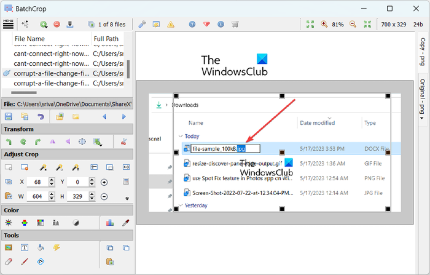430x275 pixels.
Task: Click the purple flip vertical icon
Action: (68, 141)
